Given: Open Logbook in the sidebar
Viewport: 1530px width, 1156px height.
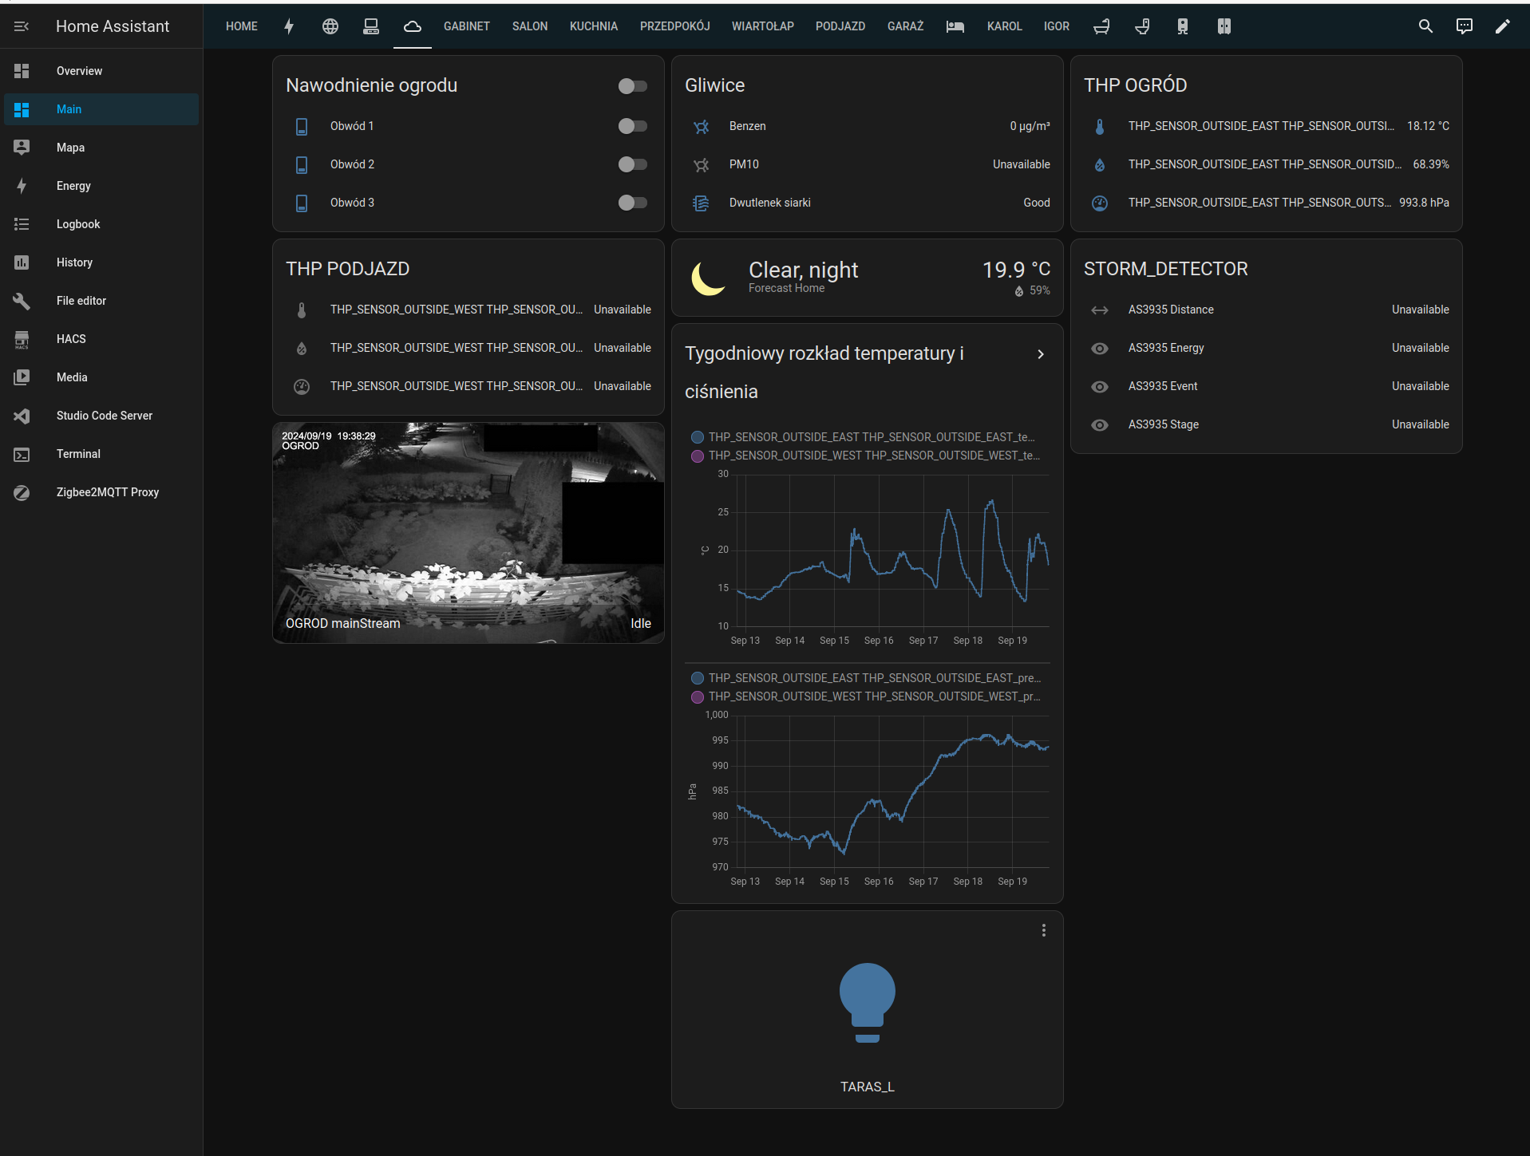Looking at the screenshot, I should 78,224.
